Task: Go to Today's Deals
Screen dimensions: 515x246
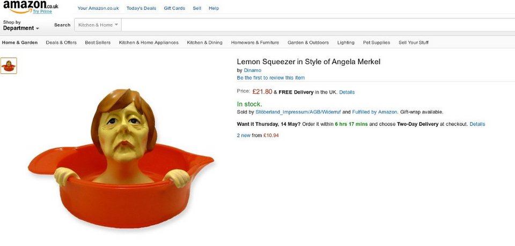Action: click(141, 9)
